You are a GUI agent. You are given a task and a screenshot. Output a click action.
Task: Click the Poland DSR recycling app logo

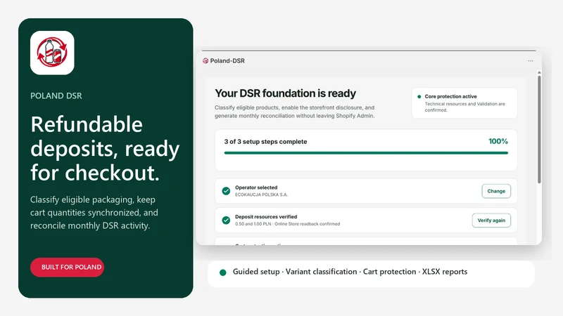coord(52,53)
